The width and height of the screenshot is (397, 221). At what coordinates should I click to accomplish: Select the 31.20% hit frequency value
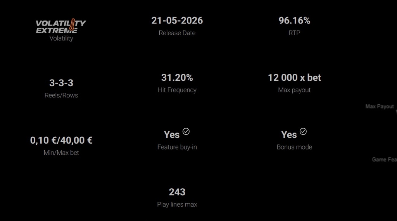[177, 78]
